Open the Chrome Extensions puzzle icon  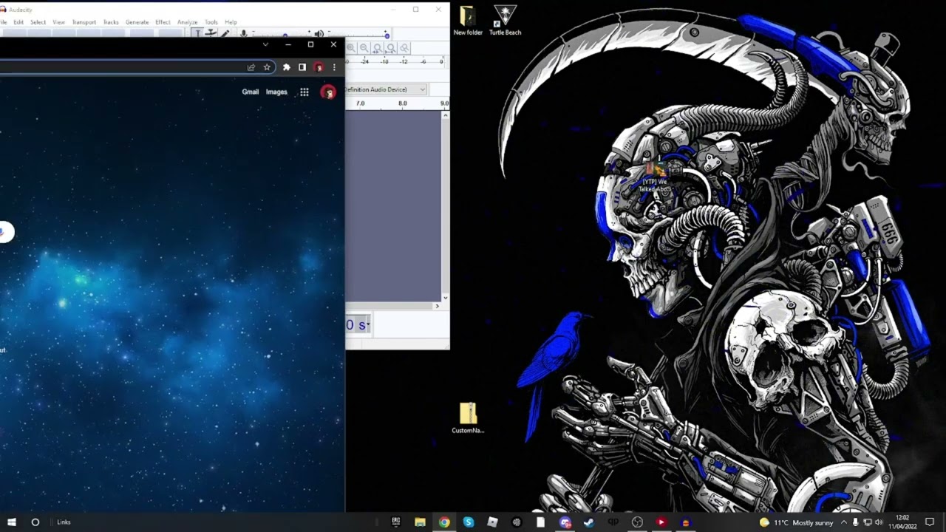coord(287,67)
